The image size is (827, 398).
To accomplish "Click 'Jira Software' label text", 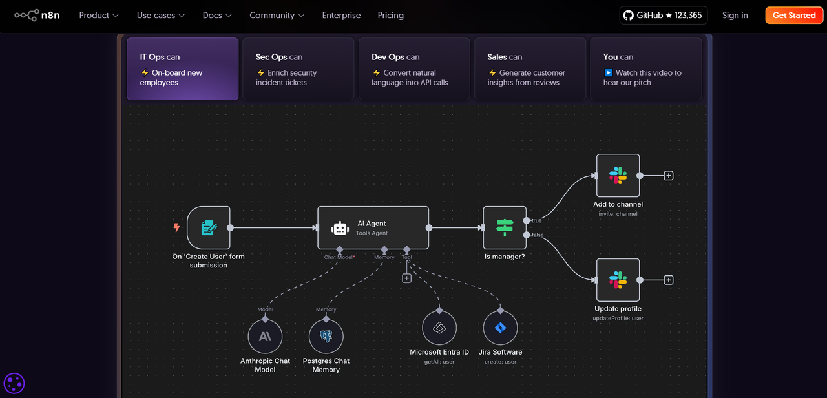I will click(x=501, y=352).
